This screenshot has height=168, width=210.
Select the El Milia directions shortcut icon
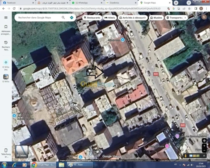6,62
